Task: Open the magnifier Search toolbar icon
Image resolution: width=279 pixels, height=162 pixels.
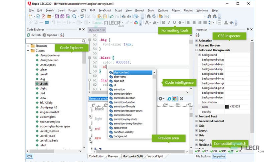Action: [74, 16]
